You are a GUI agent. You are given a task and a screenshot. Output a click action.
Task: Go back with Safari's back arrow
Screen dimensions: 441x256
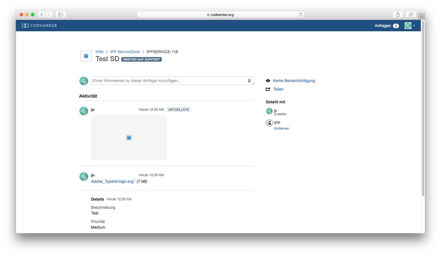click(41, 15)
